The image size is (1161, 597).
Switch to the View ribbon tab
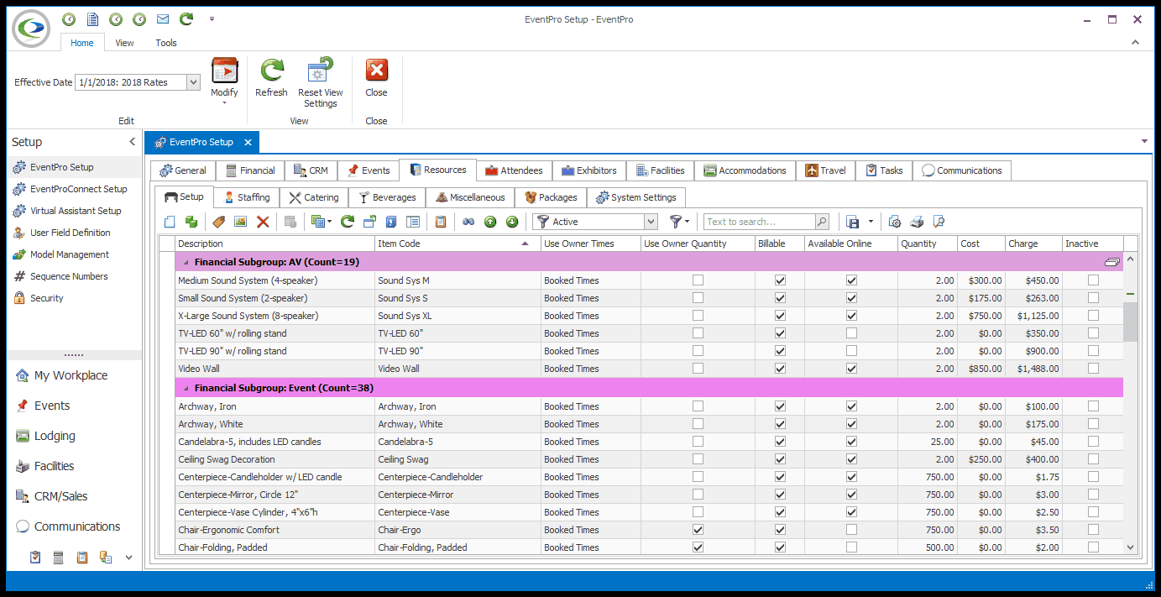click(x=124, y=43)
